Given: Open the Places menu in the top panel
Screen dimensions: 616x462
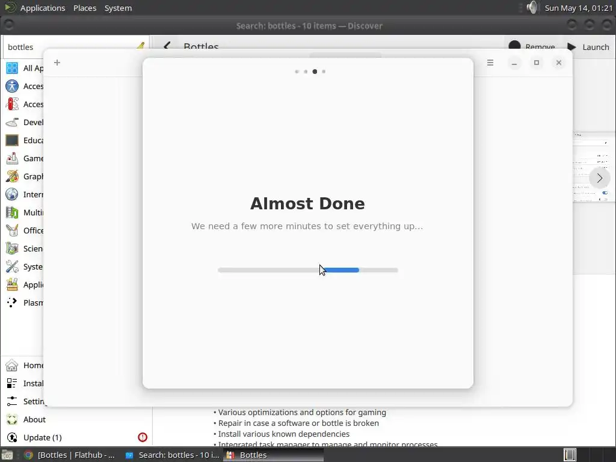Looking at the screenshot, I should coord(85,8).
